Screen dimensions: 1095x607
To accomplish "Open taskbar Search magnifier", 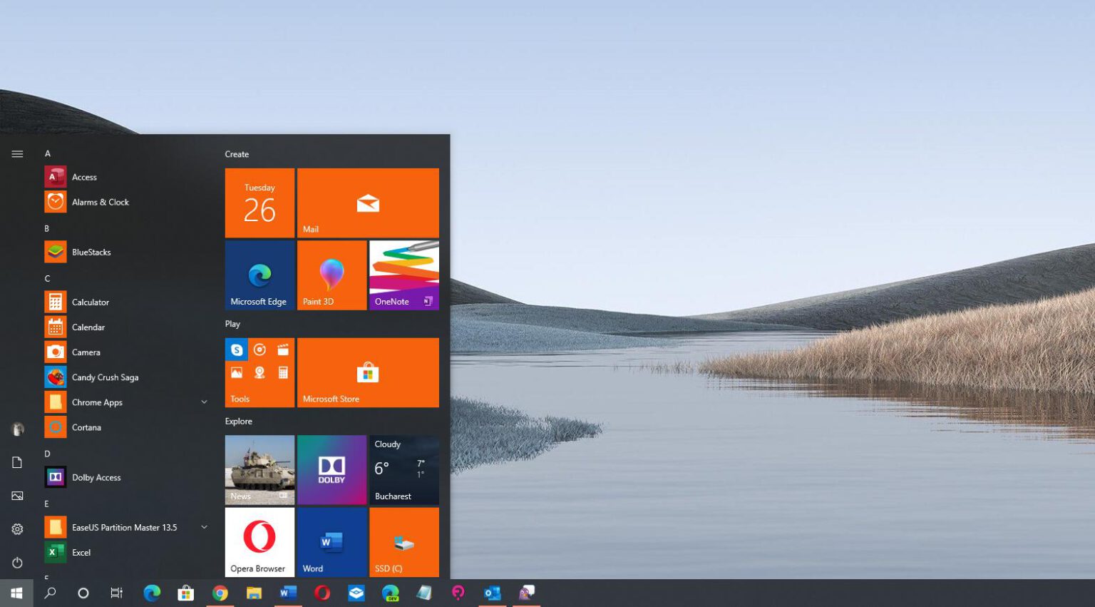I will (x=50, y=593).
